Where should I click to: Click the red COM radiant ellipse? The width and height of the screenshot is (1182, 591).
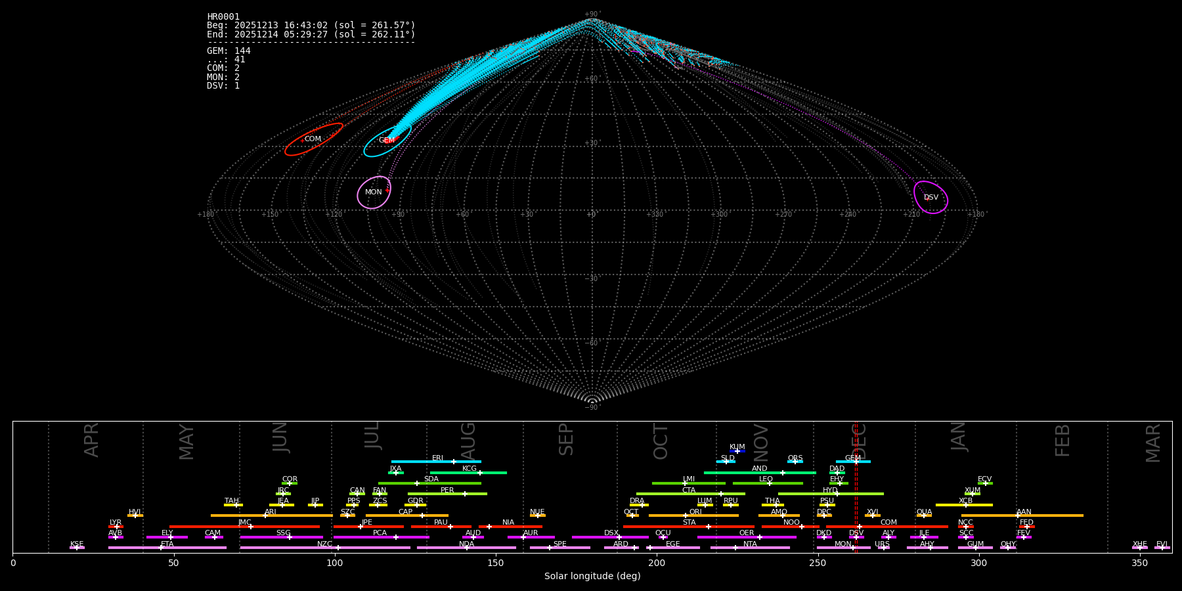tap(313, 139)
